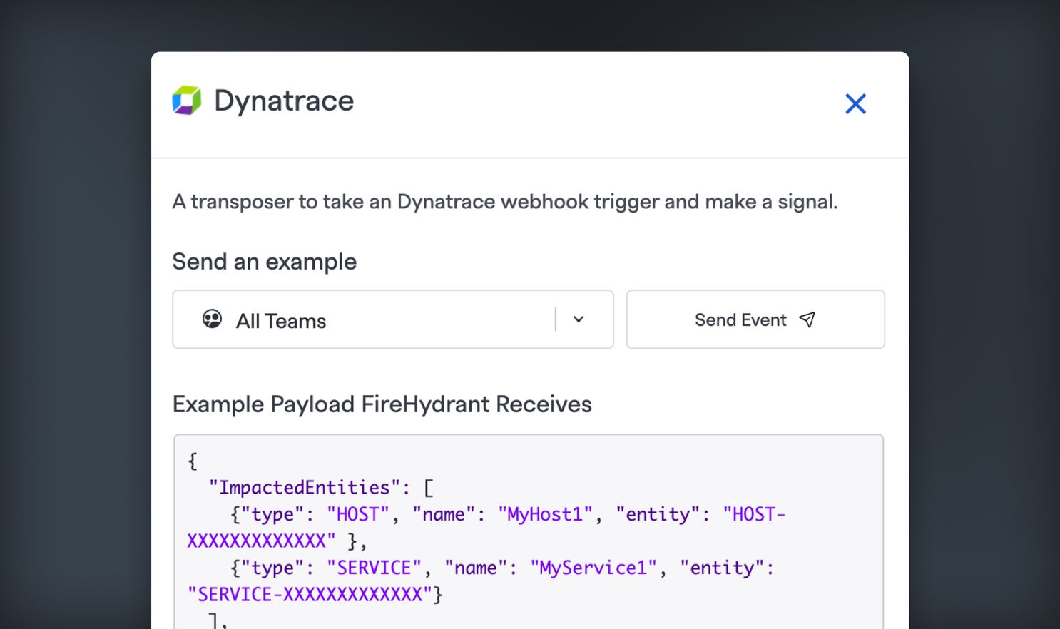Click the "MyService1" value in the payload
The image size is (1060, 629).
(x=593, y=568)
